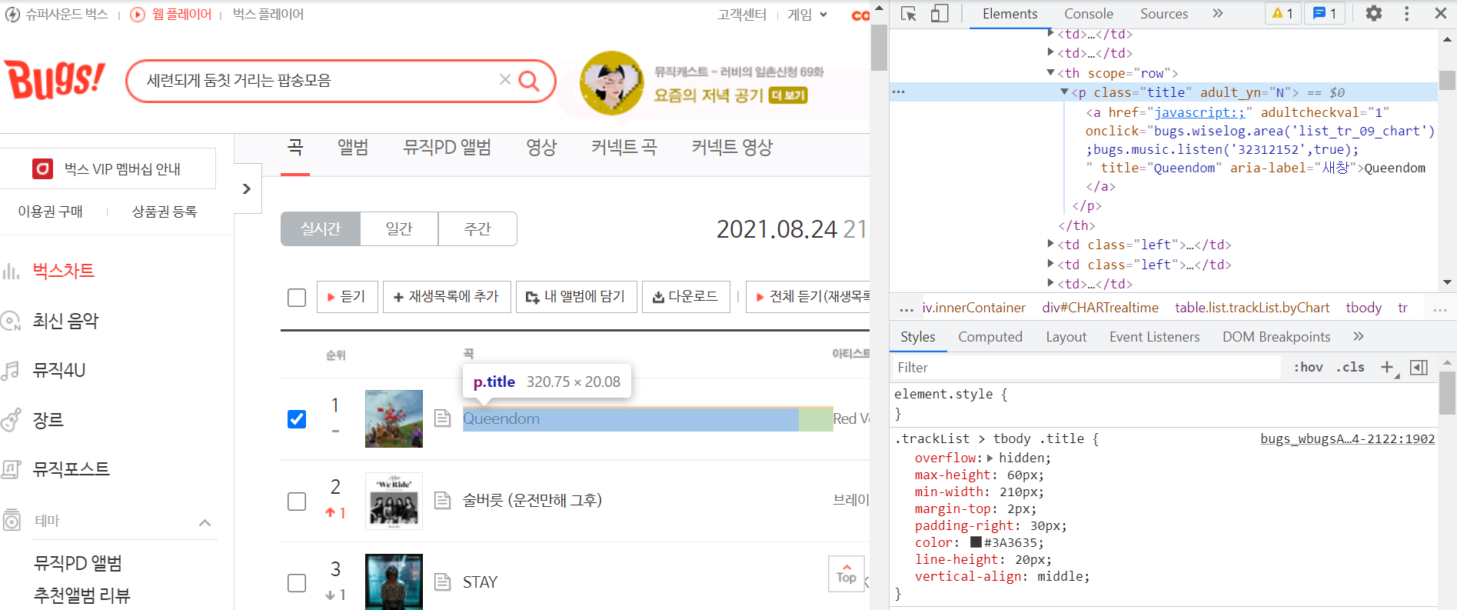Click the VIP membership red icon
1457x610 pixels.
click(42, 168)
